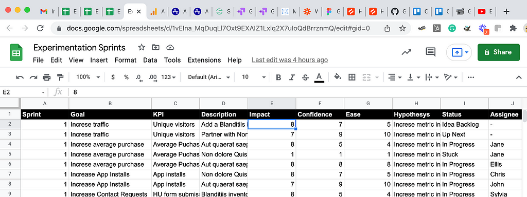This screenshot has width=527, height=197.
Task: Toggle italic formatting
Action: [x=292, y=77]
